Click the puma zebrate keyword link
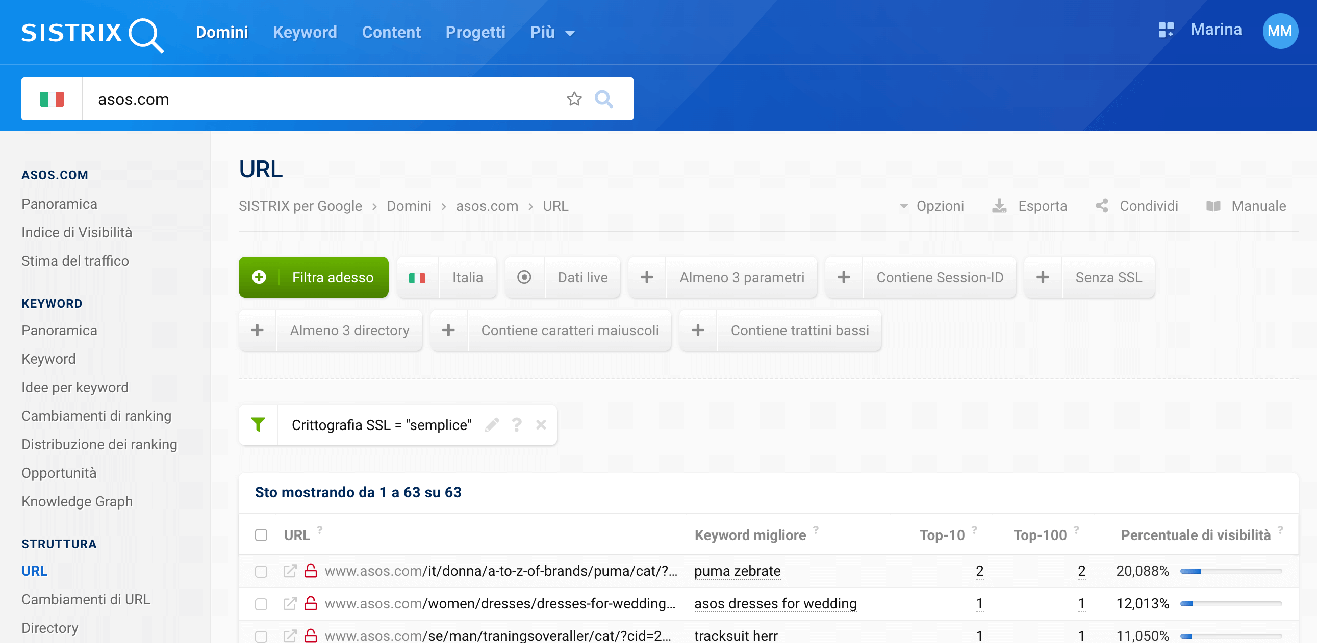The height and width of the screenshot is (643, 1317). click(x=737, y=571)
